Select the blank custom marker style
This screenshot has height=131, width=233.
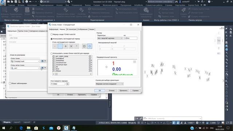pos(60,46)
